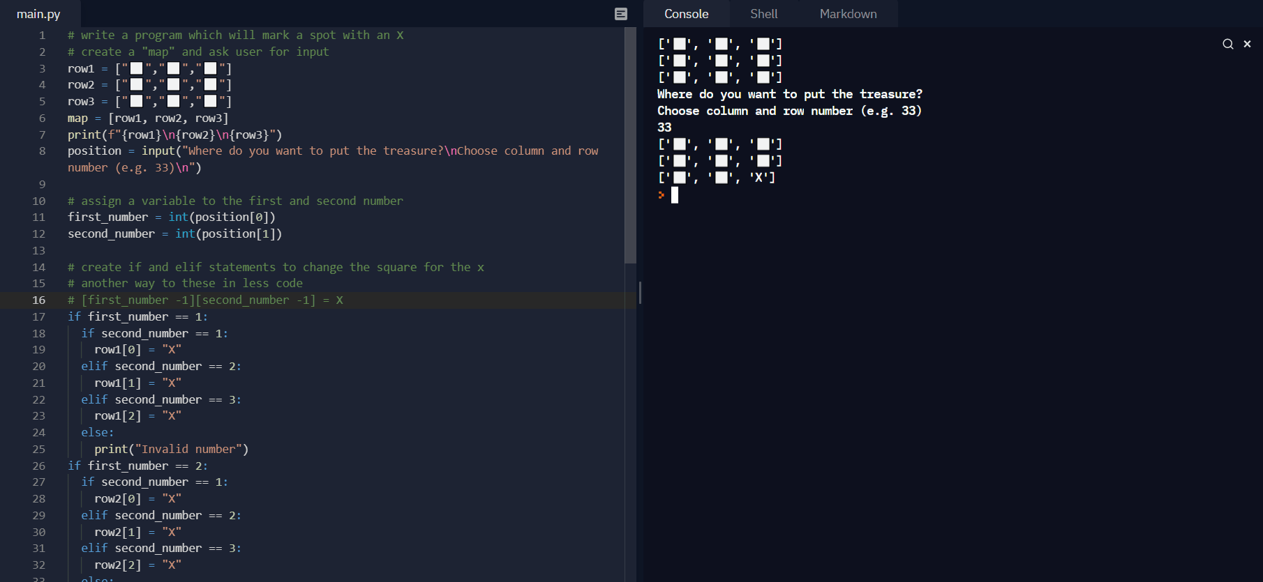The width and height of the screenshot is (1263, 582).
Task: Click the '33' input value in console output
Action: [664, 128]
